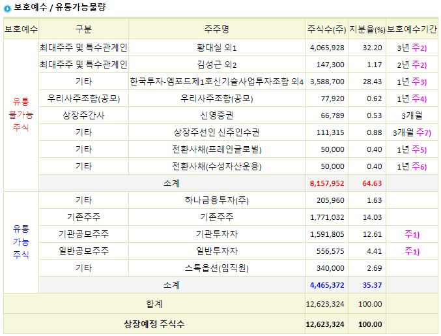Select 상장주선인 신주인수권 cell
Viewport: 441px width, 336px height.
(216, 132)
